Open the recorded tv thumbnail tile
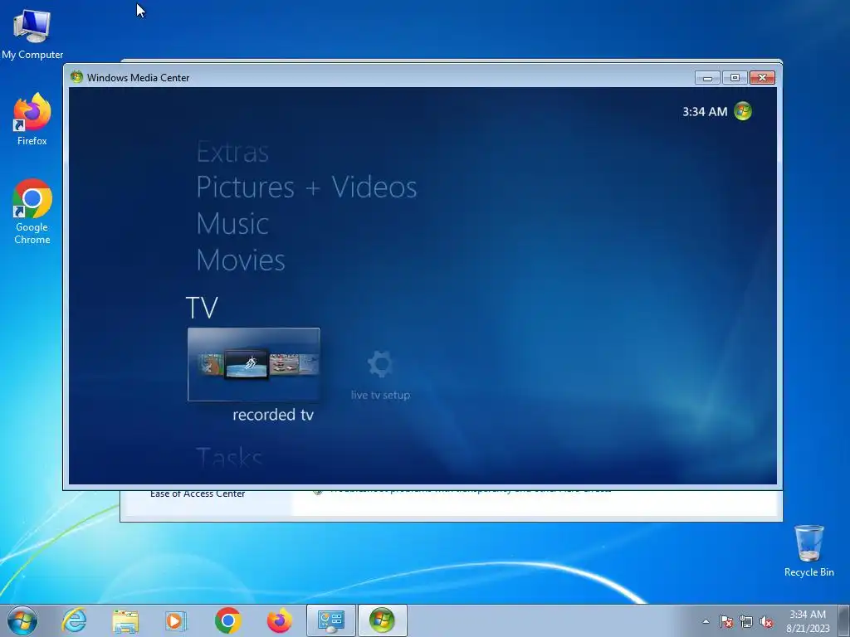The image size is (850, 637). pos(254,364)
